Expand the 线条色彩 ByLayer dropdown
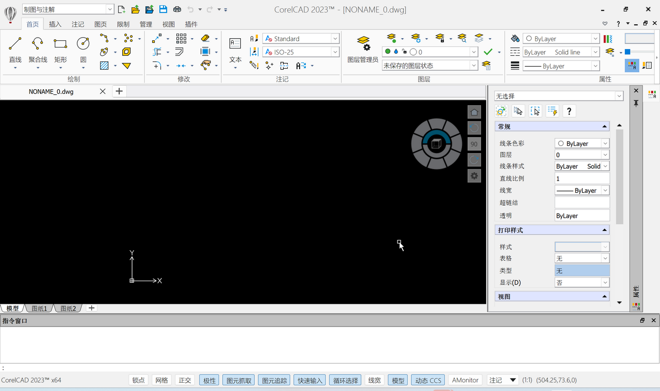 click(x=605, y=143)
